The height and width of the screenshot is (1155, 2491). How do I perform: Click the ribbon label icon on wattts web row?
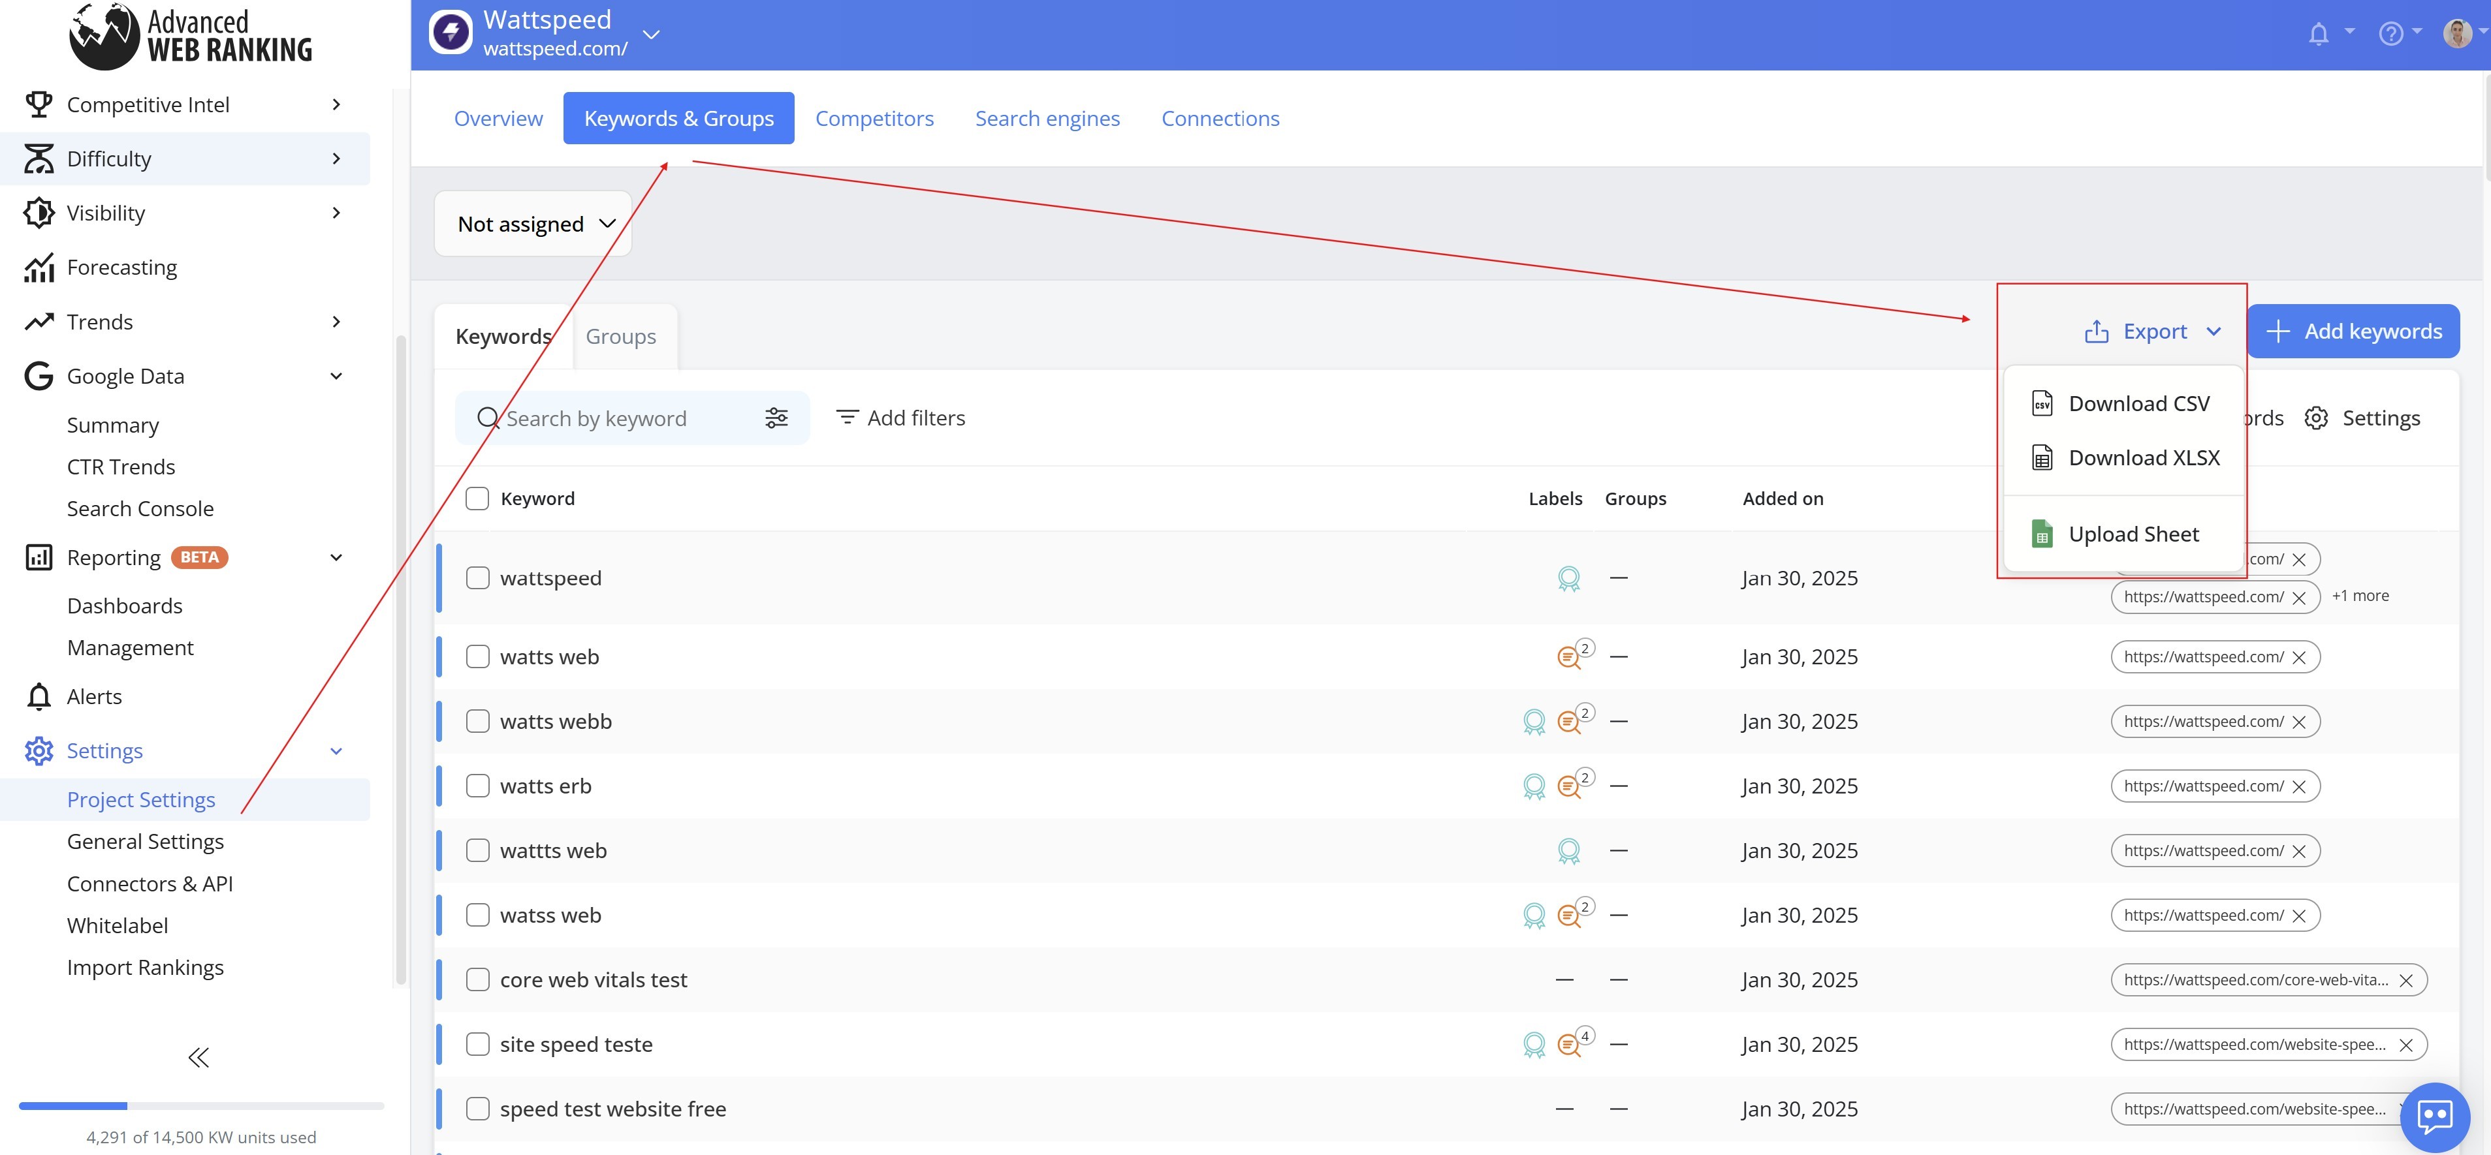pos(1568,850)
